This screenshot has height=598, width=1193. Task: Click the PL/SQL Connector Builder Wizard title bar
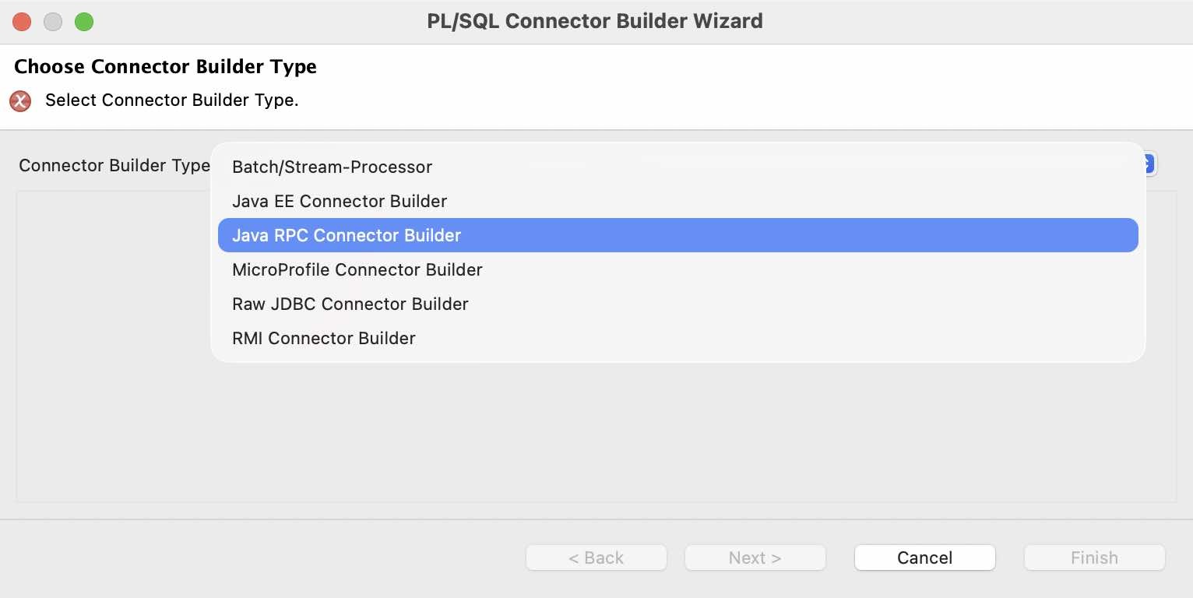(x=595, y=21)
